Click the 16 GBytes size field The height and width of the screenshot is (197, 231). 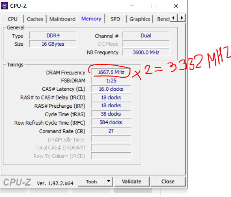[x=53, y=44]
